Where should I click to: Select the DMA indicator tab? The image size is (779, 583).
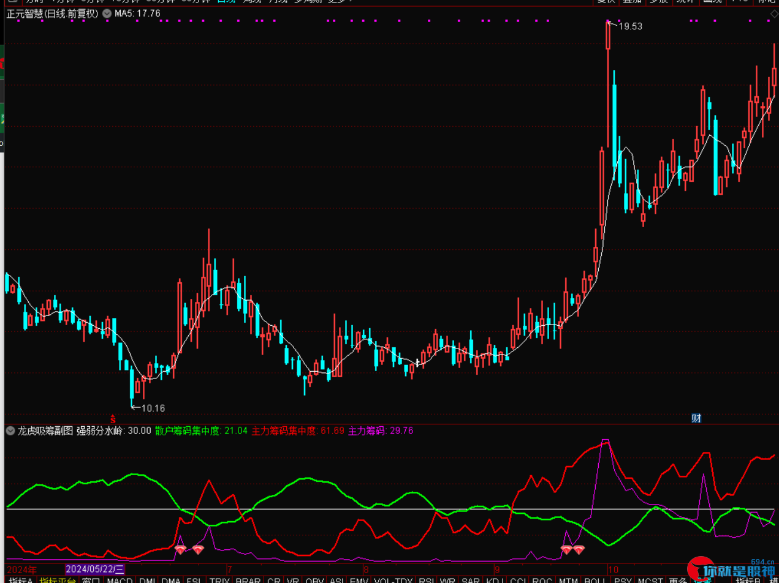(171, 579)
